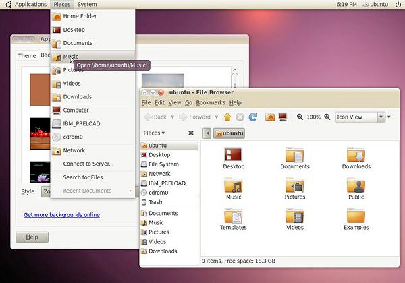Select IBM_PRELOAD in the sidebar
Viewport: 405px width, 283px height.
tap(169, 183)
